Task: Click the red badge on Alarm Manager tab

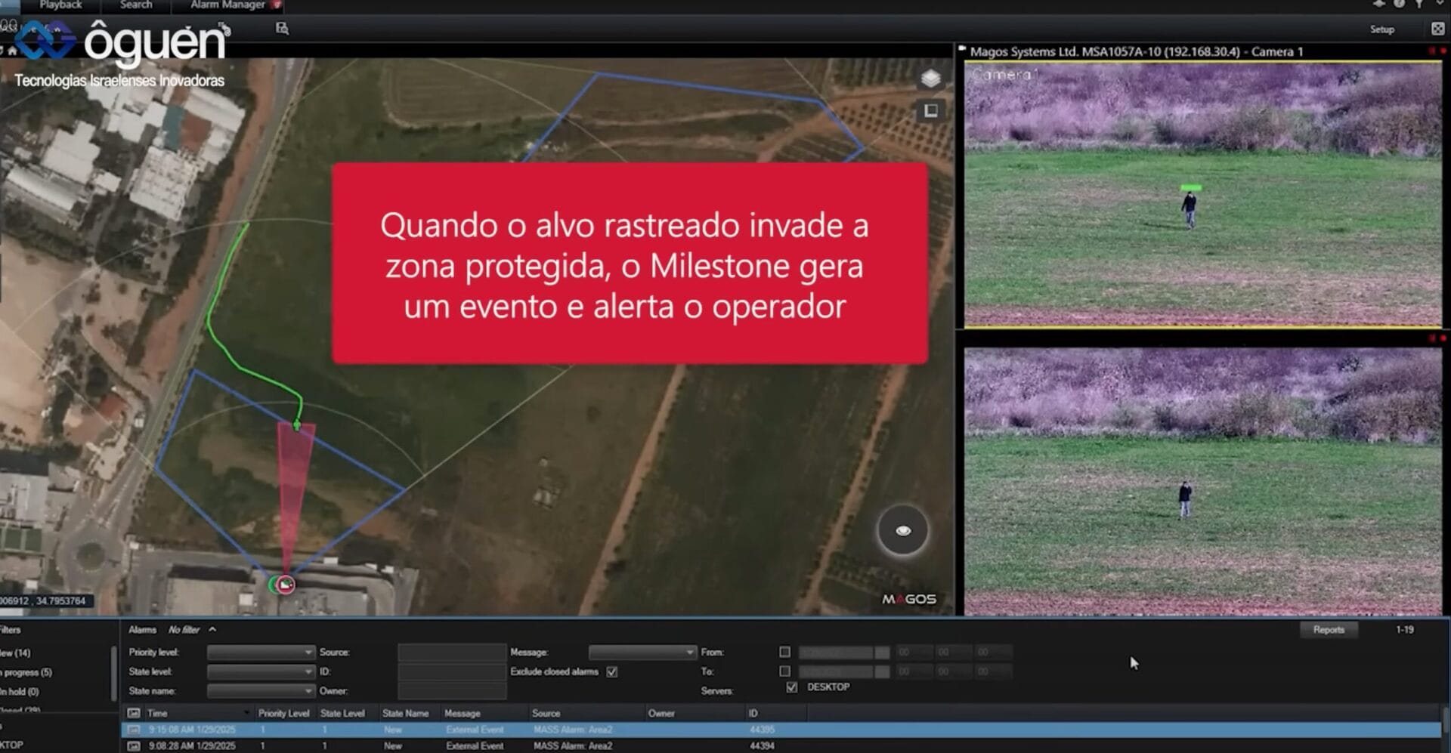Action: 277,5
